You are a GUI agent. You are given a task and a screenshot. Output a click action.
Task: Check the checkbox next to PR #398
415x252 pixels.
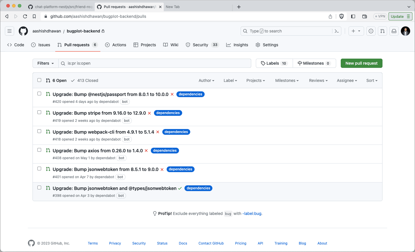coord(39,187)
